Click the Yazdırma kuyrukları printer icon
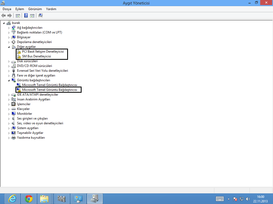 pyautogui.click(x=13, y=138)
